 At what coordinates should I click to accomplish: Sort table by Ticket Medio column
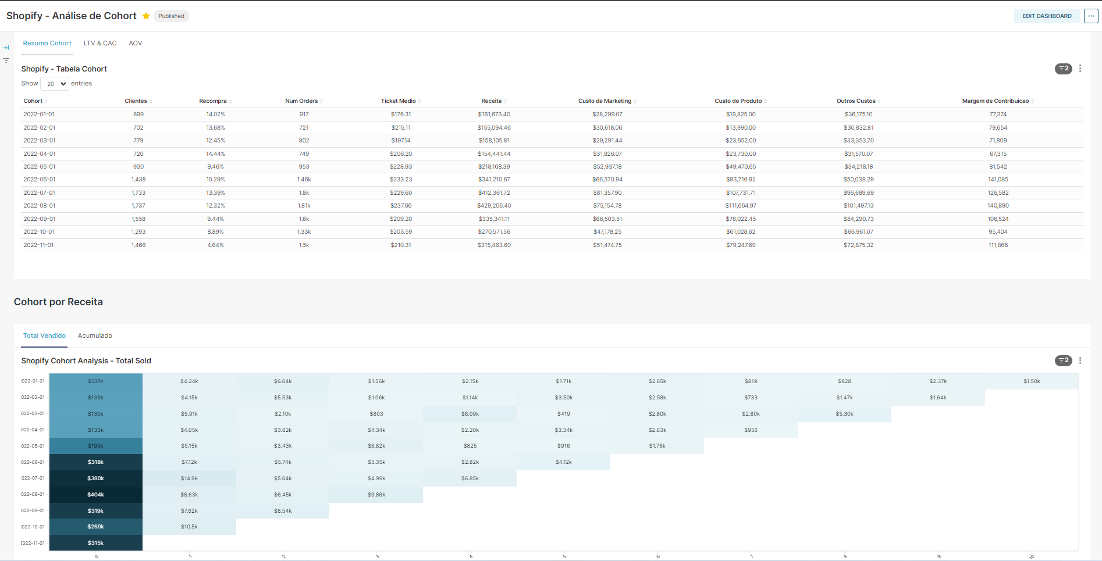tap(401, 101)
